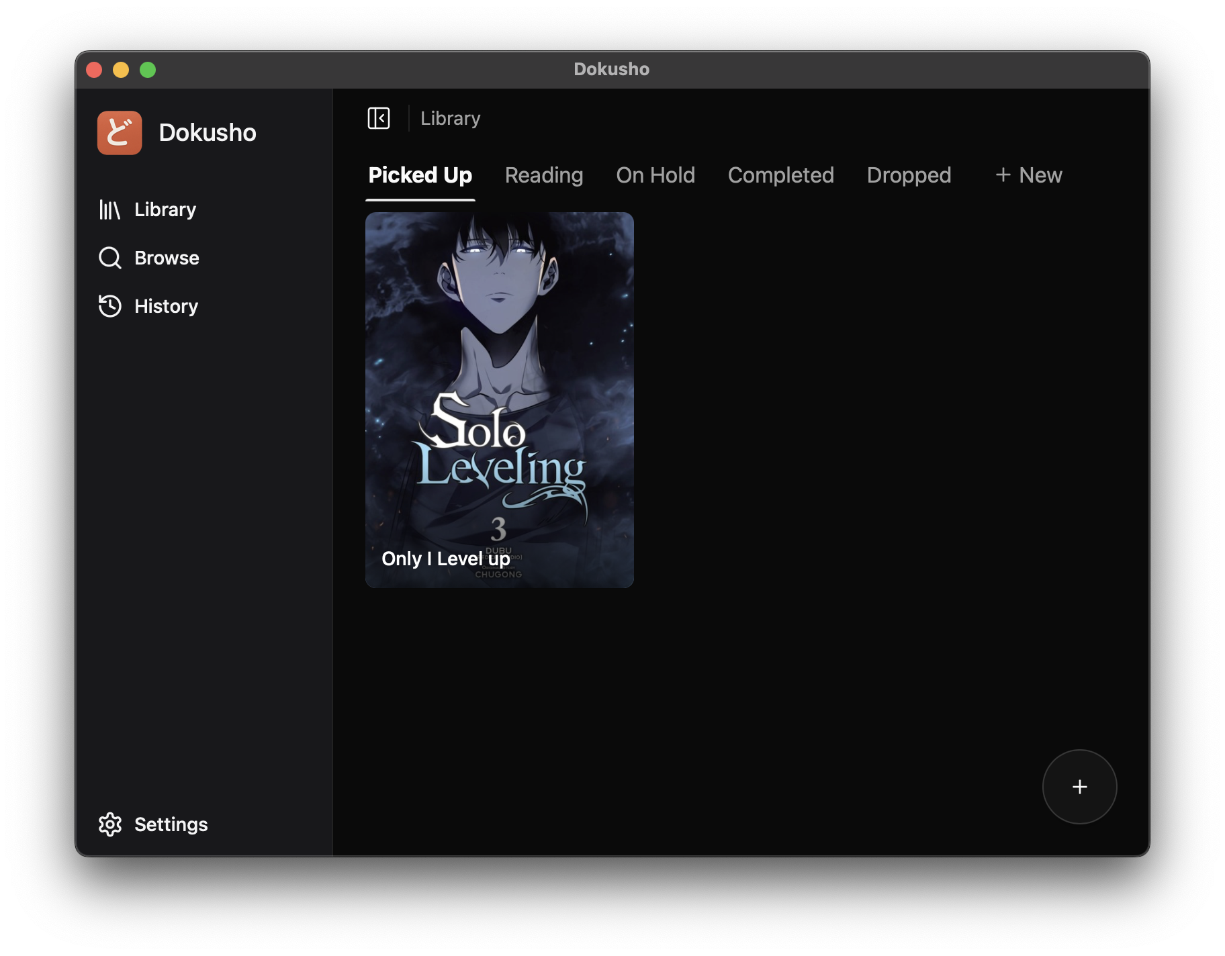Open the Solo Leveling cover thumbnail

click(x=500, y=400)
